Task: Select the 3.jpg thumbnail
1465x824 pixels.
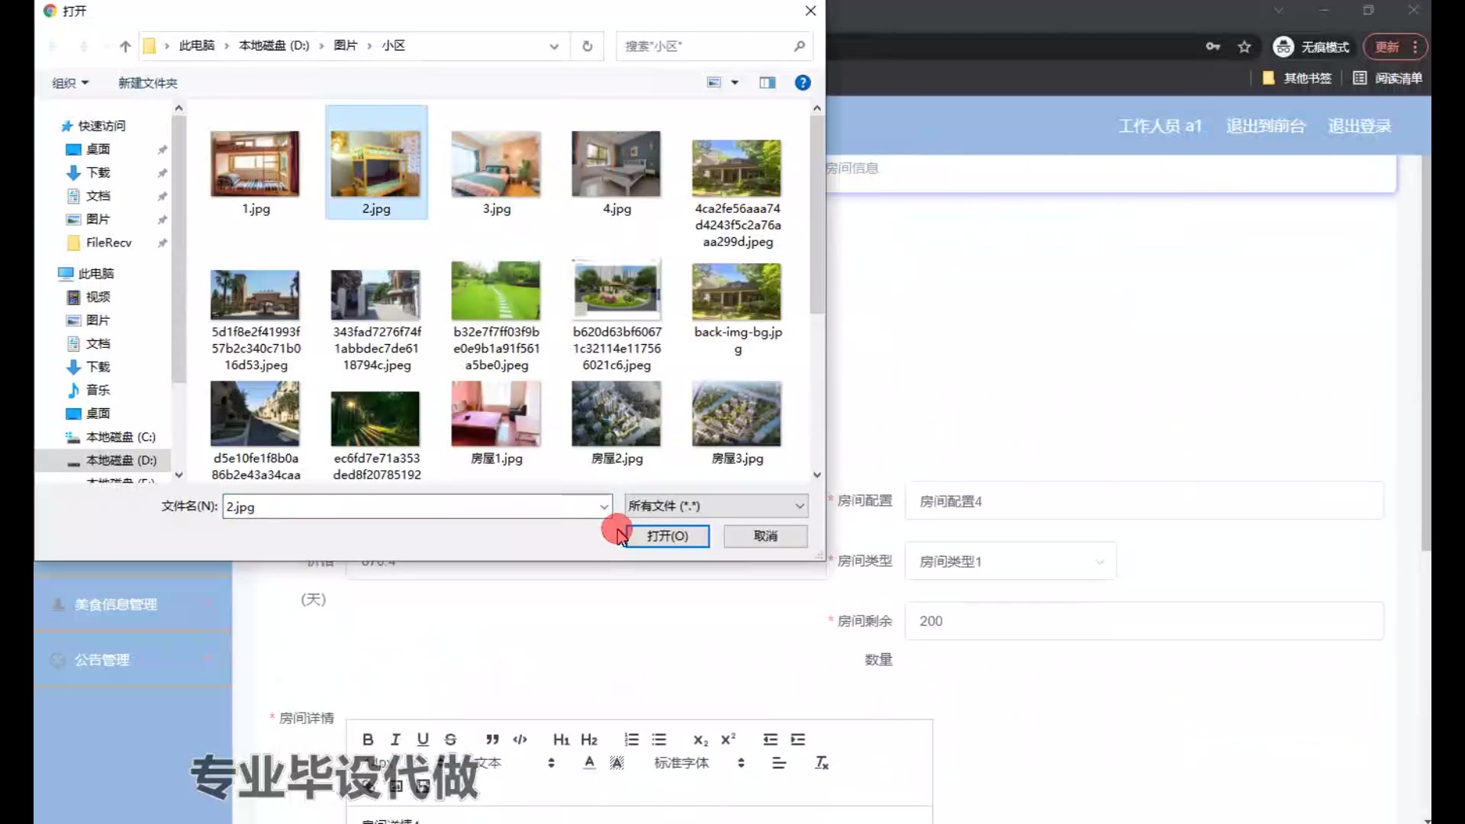Action: 496,172
